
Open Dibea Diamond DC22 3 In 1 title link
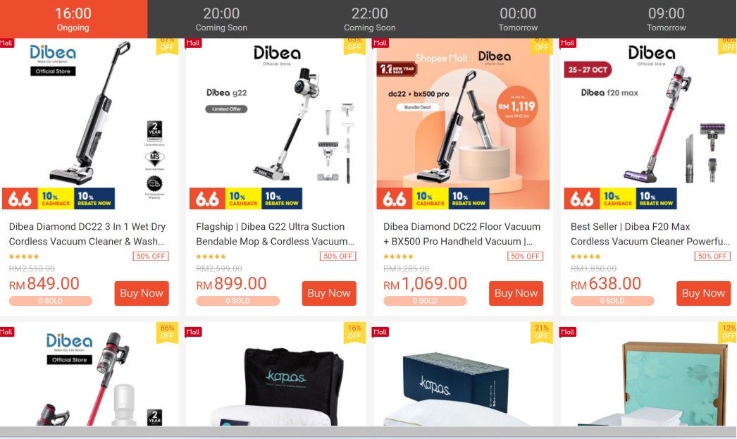pyautogui.click(x=87, y=234)
